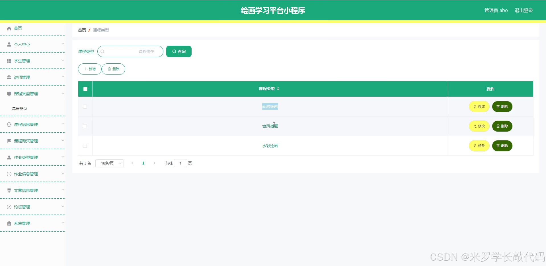The image size is (546, 266).
Task: Select the 个人中心 user icon in sidebar
Action: point(8,44)
